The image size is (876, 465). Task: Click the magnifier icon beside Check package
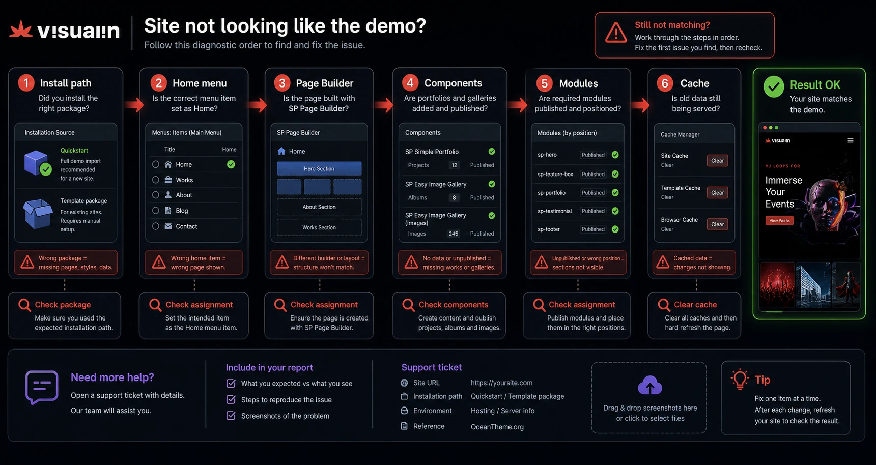tap(24, 305)
